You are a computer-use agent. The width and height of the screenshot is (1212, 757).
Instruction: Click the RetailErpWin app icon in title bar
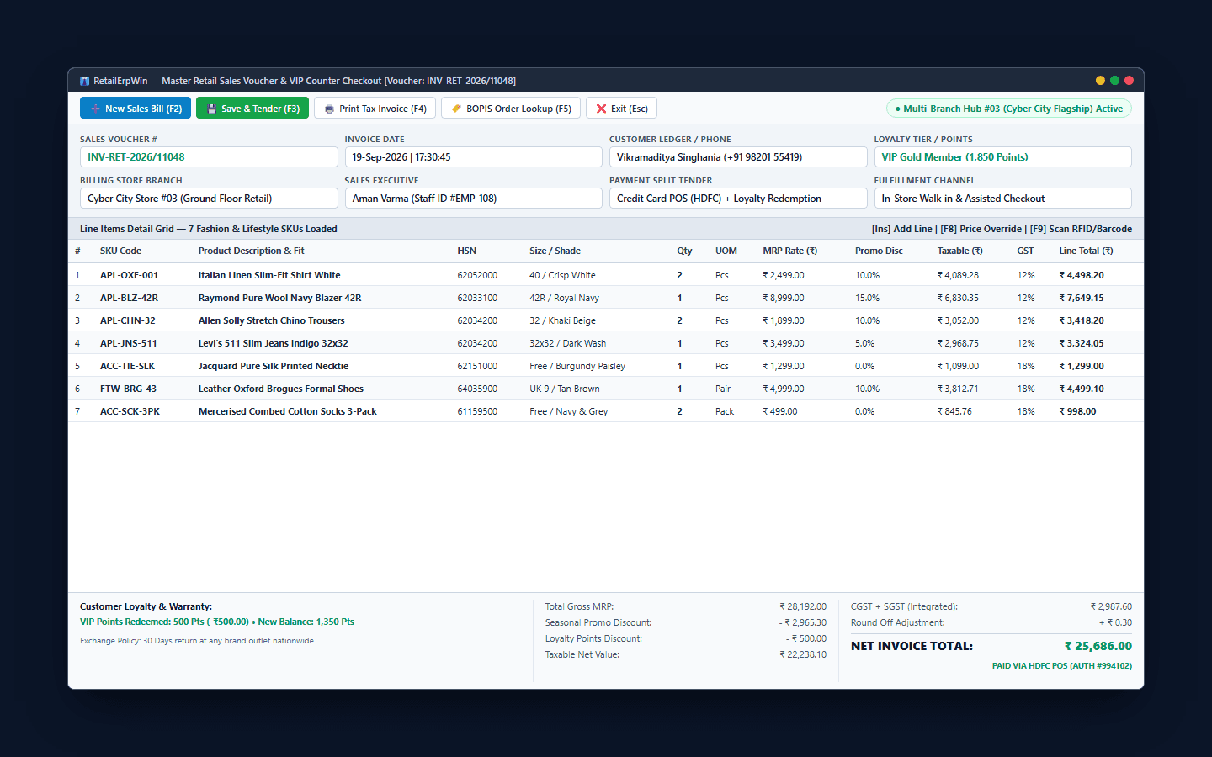coord(84,81)
